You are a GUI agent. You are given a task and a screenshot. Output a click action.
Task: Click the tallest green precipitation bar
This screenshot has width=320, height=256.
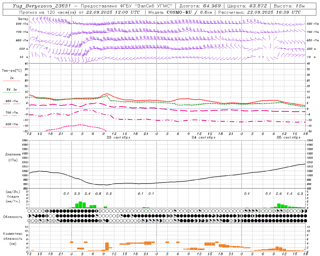80,205
